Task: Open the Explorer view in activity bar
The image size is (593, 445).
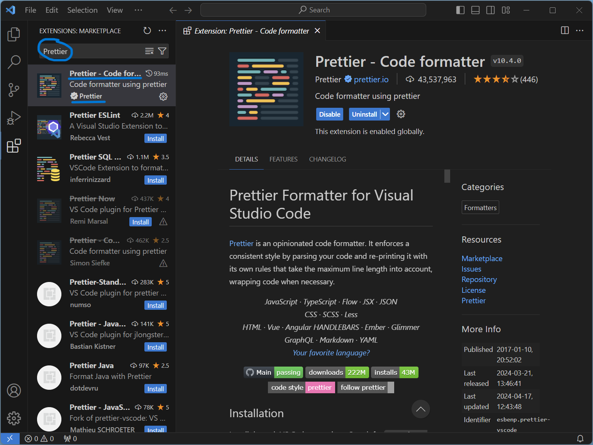Action: point(14,34)
